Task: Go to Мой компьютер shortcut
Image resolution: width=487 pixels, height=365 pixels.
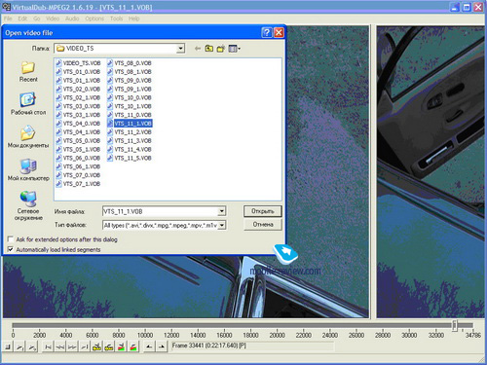Action: tap(28, 169)
